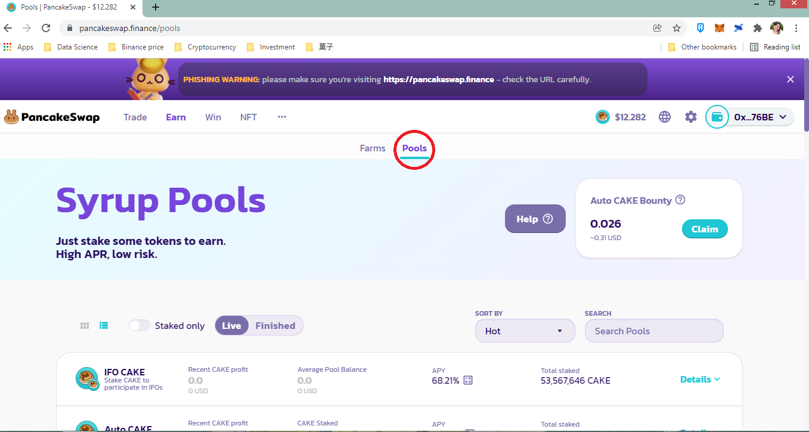Switch to the Farms tab
Screen dimensions: 809x432
click(373, 148)
